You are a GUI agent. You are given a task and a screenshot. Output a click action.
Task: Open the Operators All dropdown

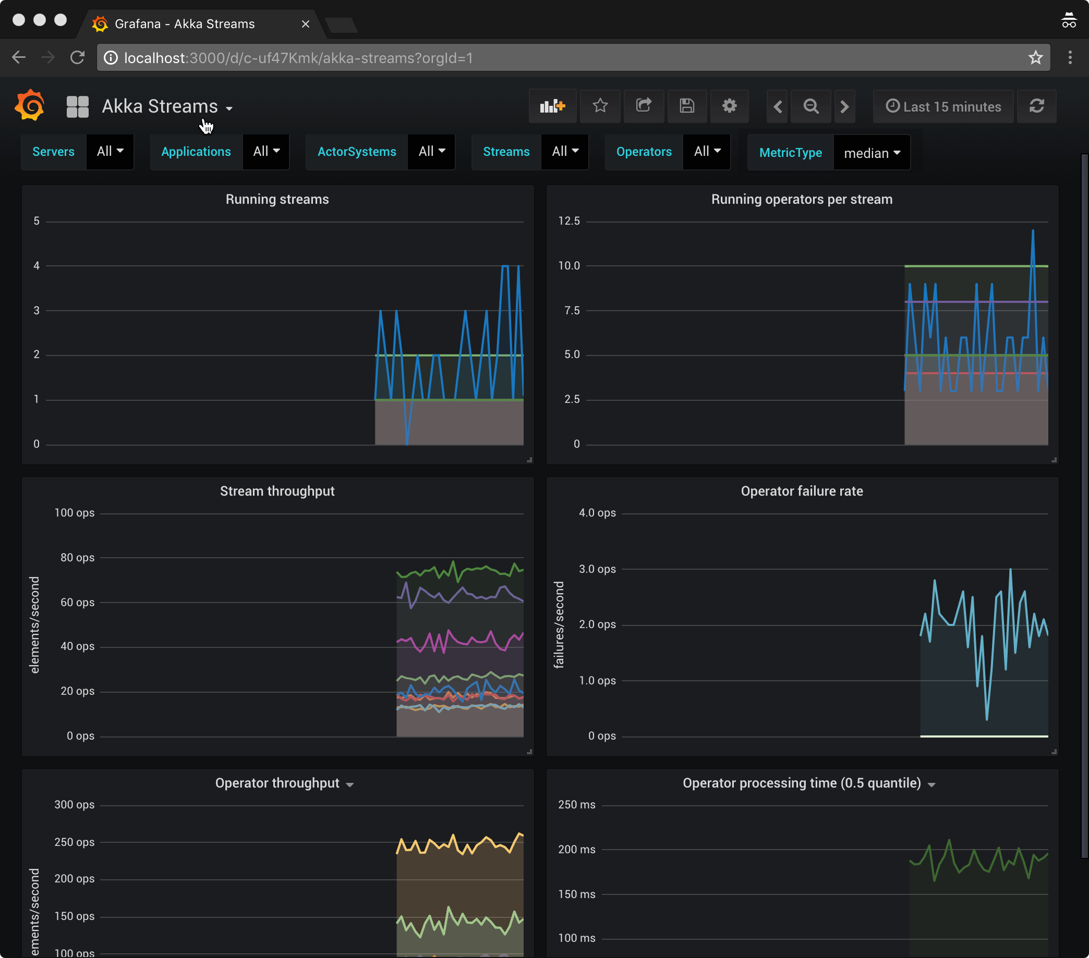[x=707, y=152]
